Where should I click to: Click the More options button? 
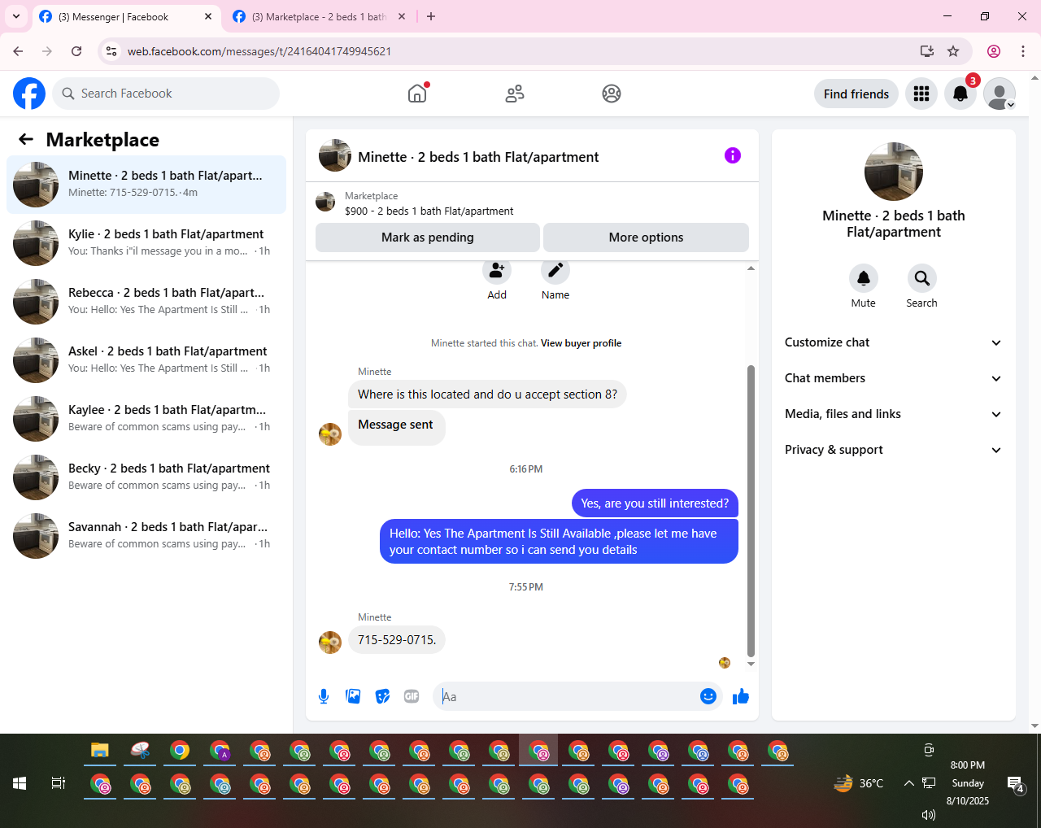tap(646, 238)
